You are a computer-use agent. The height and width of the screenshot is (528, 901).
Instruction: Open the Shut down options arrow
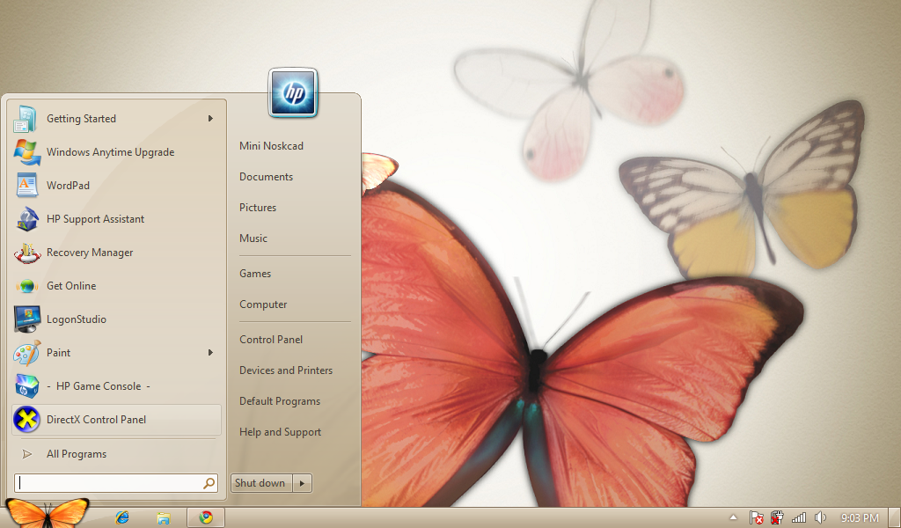click(302, 483)
